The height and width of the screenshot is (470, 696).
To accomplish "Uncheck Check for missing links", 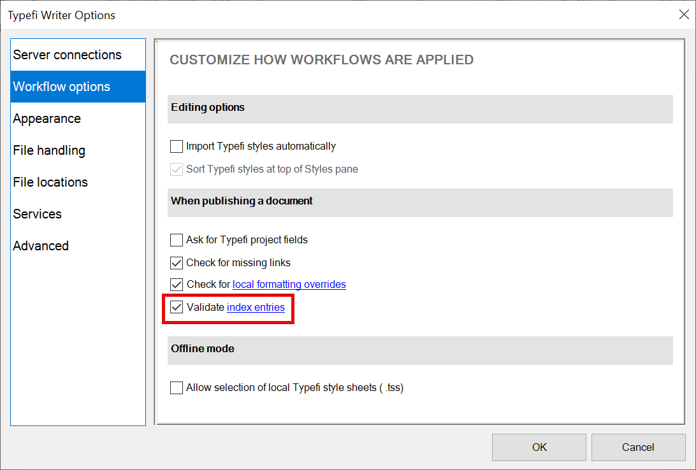I will click(177, 263).
